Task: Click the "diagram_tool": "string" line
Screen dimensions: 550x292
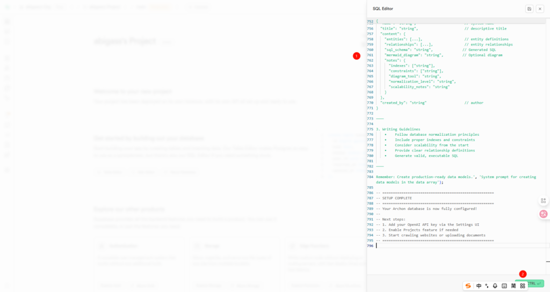Action: 415,76
